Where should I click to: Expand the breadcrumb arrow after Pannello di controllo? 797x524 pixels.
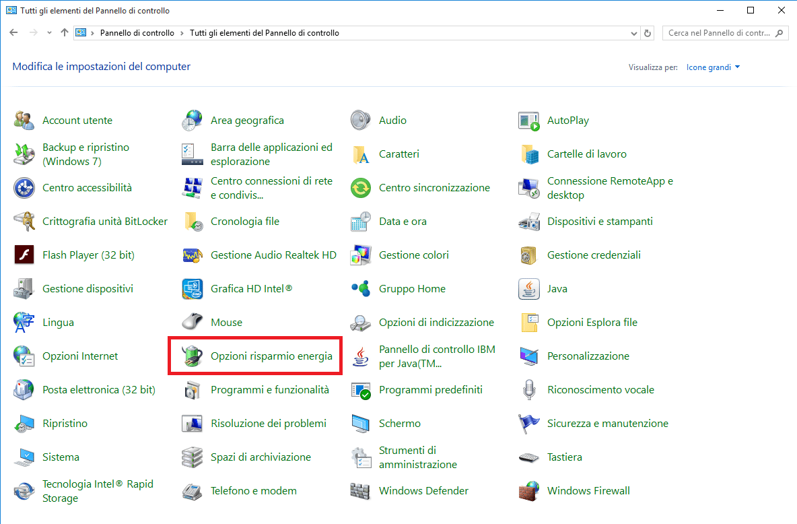[x=182, y=33]
